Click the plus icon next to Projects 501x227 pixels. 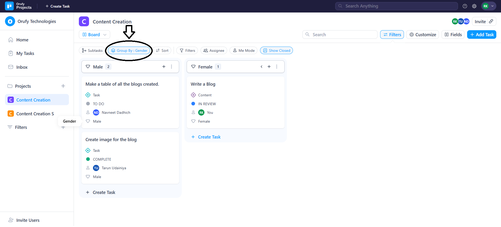[x=63, y=86]
